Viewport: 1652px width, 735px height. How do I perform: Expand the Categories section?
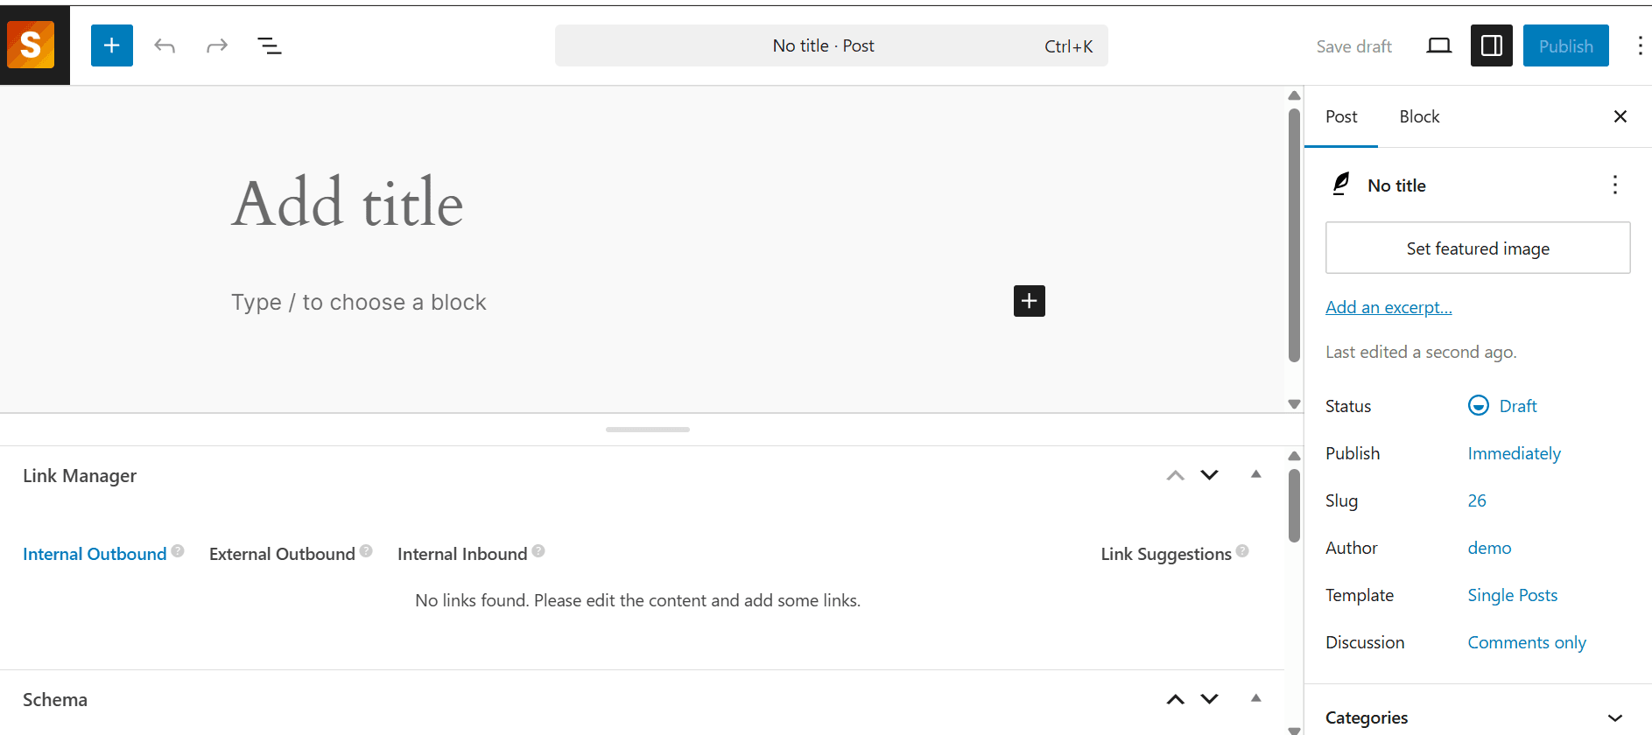(1614, 717)
